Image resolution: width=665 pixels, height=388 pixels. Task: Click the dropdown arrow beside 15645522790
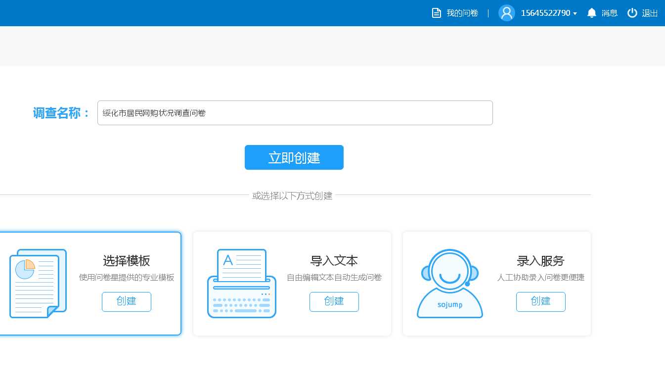[x=575, y=14]
